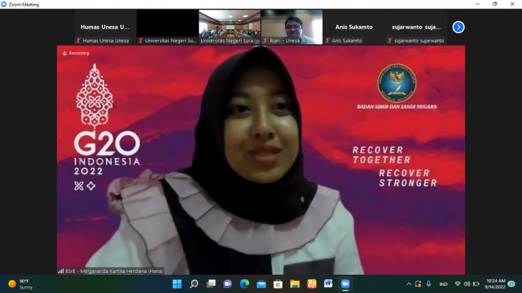This screenshot has width=522, height=293.
Task: Open the Windows Start menu
Action: (x=177, y=284)
